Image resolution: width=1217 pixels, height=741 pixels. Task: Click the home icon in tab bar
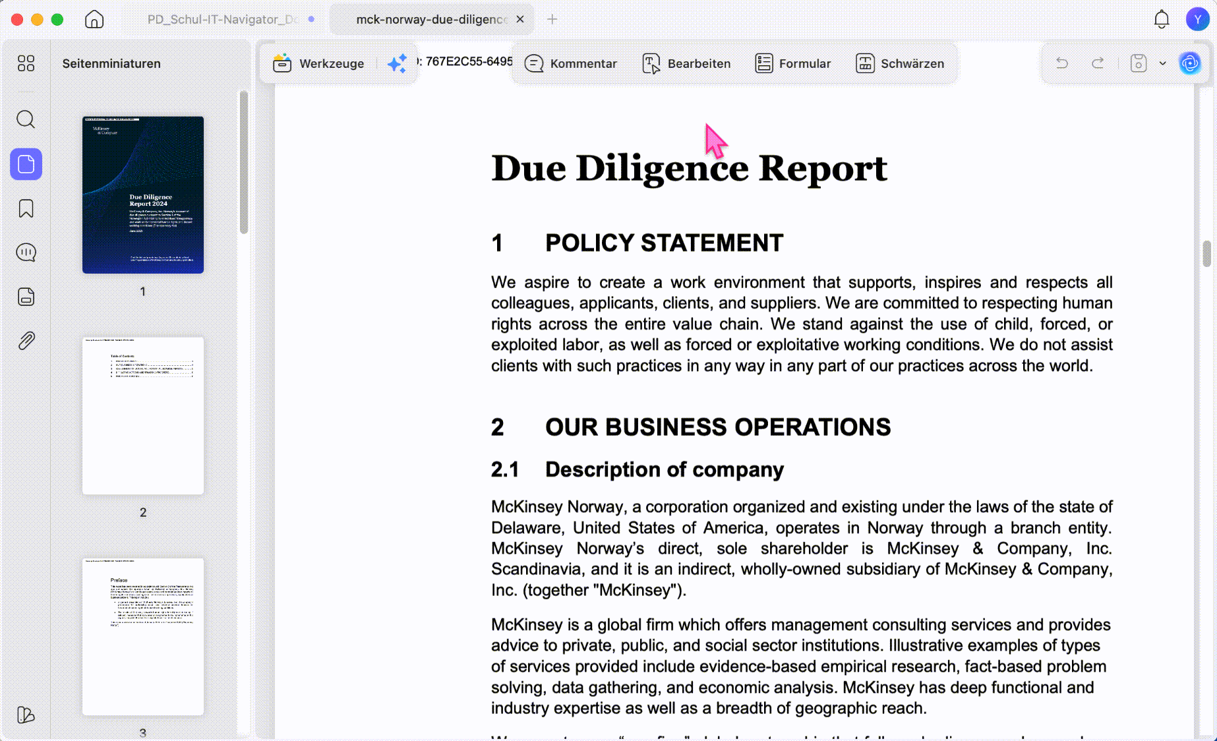94,19
